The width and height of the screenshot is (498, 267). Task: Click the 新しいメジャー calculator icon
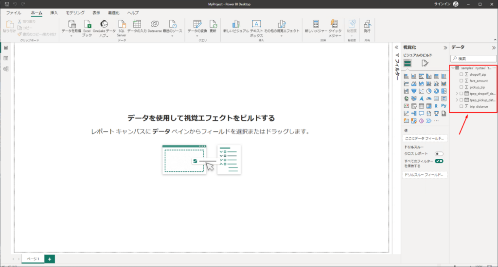click(x=316, y=24)
